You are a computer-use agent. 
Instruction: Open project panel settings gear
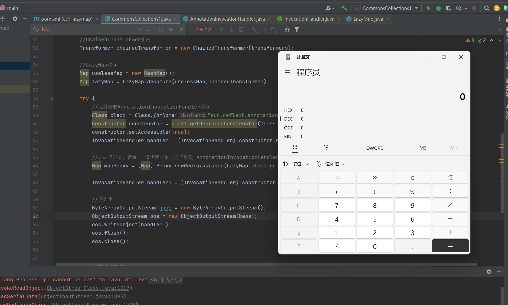tap(15, 19)
